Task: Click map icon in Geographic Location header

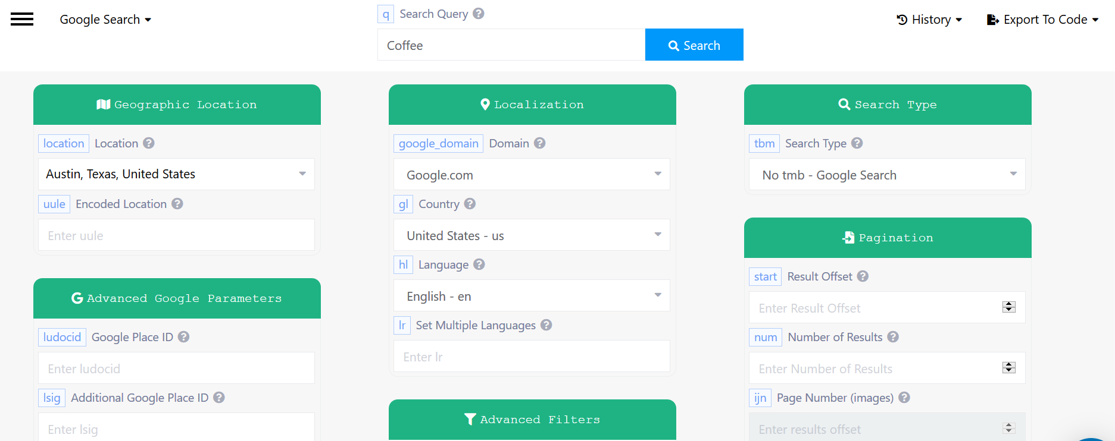Action: (104, 105)
